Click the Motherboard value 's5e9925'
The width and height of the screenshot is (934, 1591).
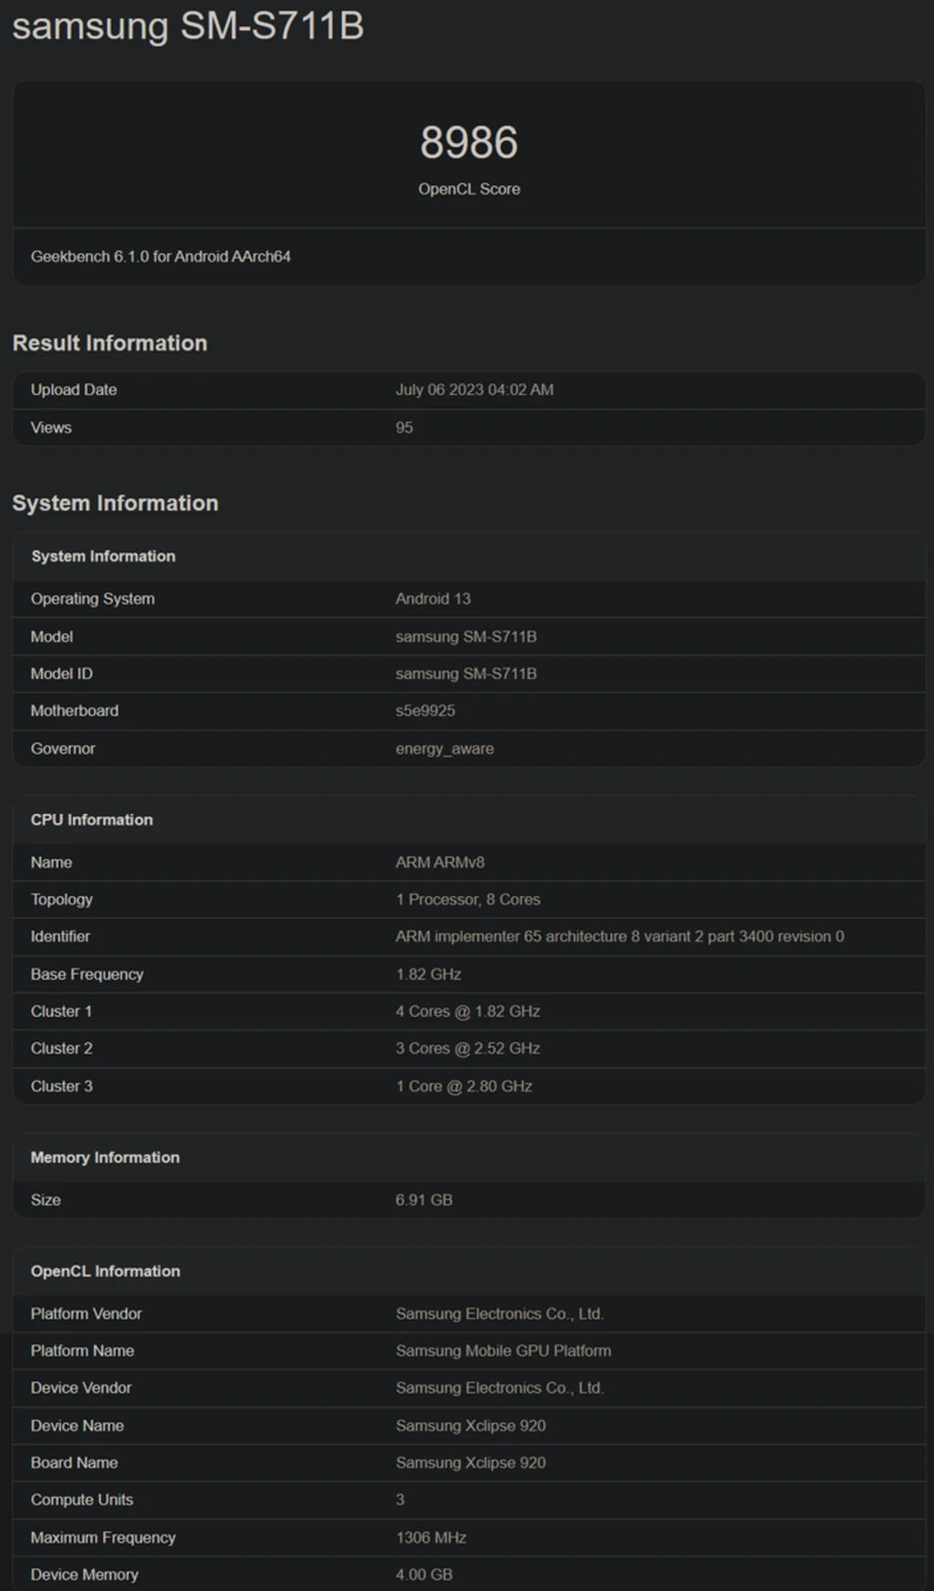[x=425, y=710]
